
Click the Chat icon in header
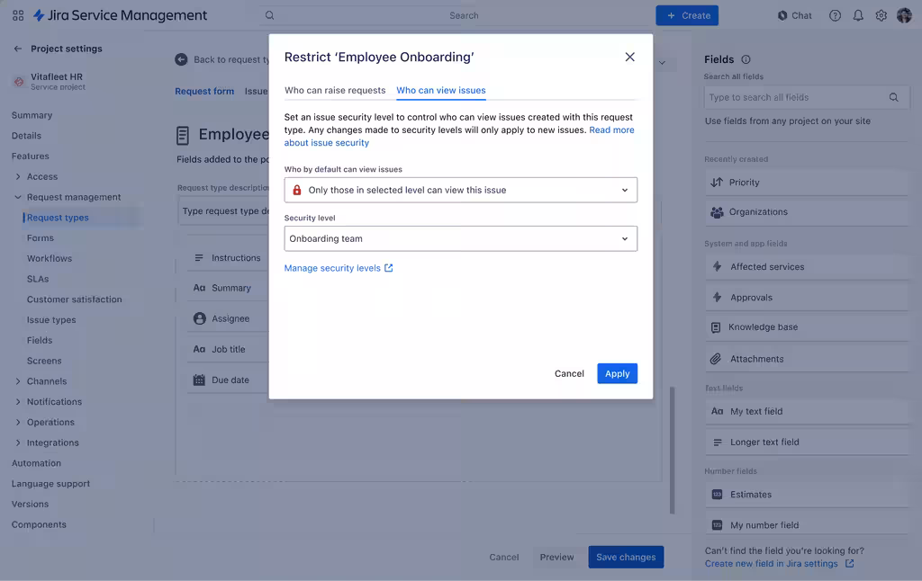point(794,15)
